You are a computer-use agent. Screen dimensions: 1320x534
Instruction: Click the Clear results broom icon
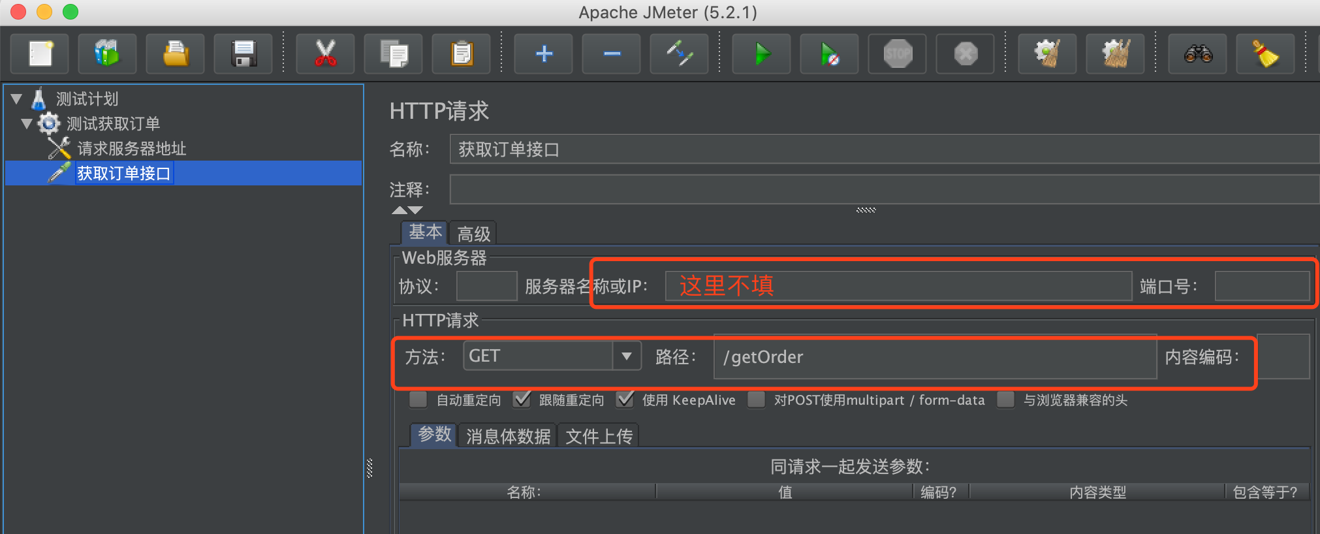[x=1048, y=54]
